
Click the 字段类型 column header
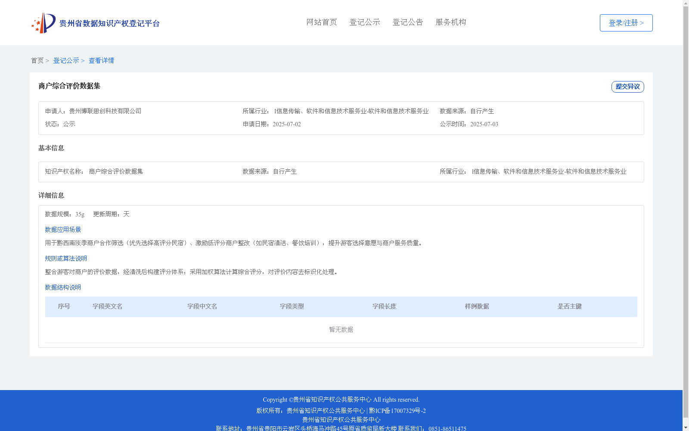point(292,306)
